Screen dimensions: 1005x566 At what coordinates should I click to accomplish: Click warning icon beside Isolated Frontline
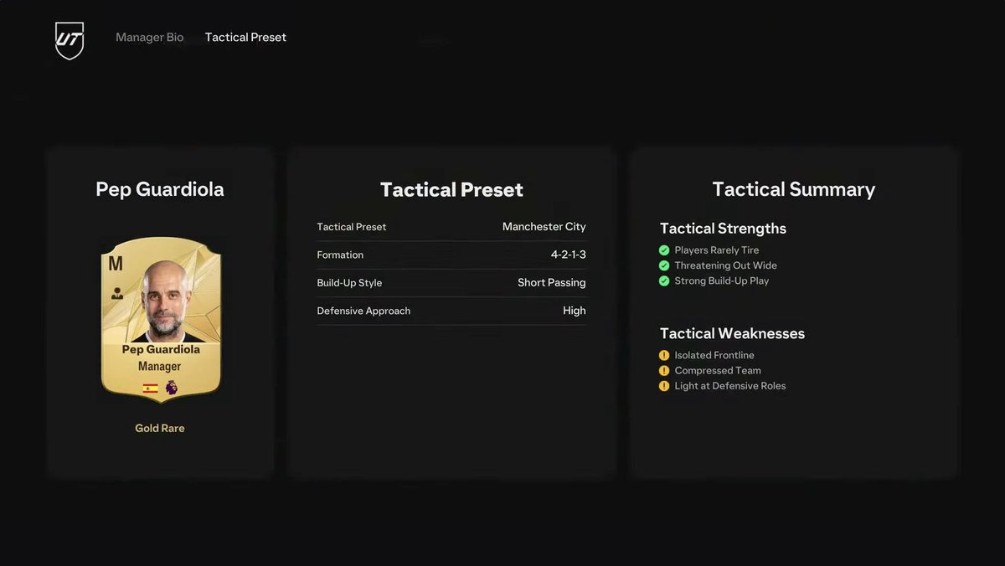click(664, 355)
